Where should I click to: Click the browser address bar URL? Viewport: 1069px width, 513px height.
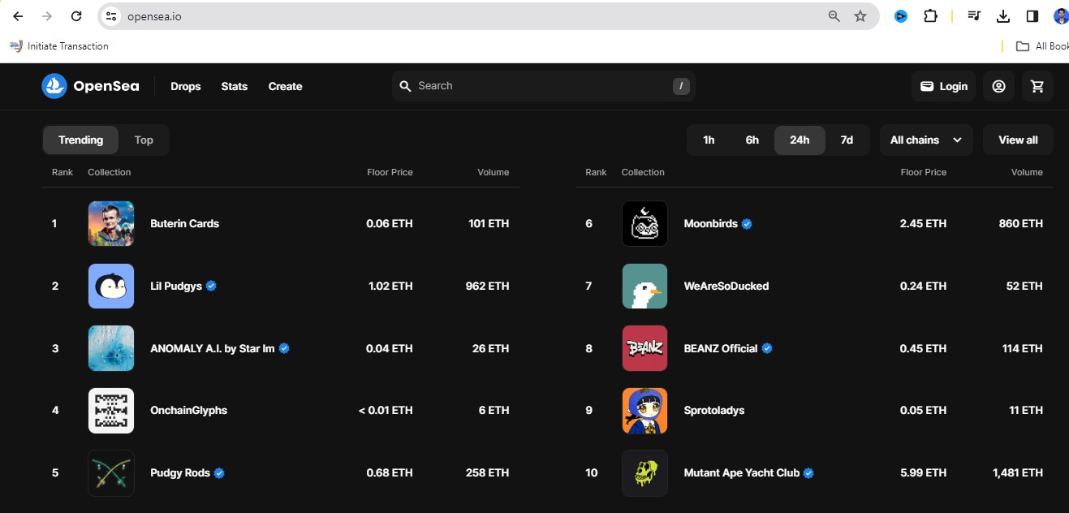tap(154, 16)
